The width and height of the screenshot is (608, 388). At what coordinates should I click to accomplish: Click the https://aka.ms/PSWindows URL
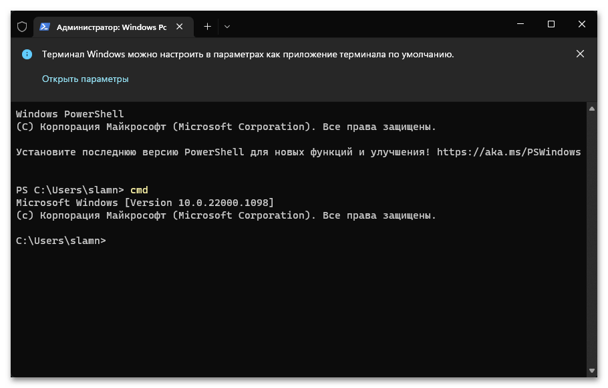508,152
